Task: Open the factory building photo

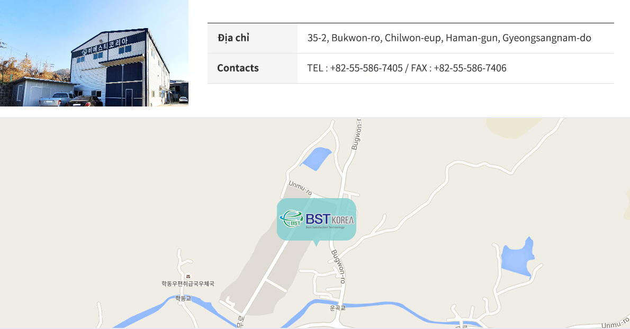Action: 94,53
